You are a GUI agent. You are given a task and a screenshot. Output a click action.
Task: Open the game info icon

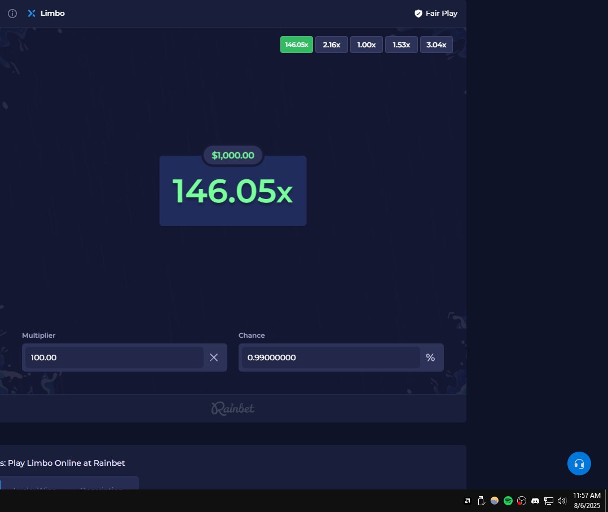coord(12,14)
